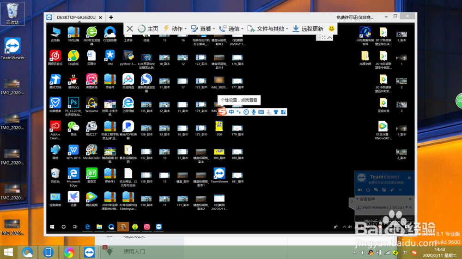Open 电脑管家 shield icon

[55, 105]
